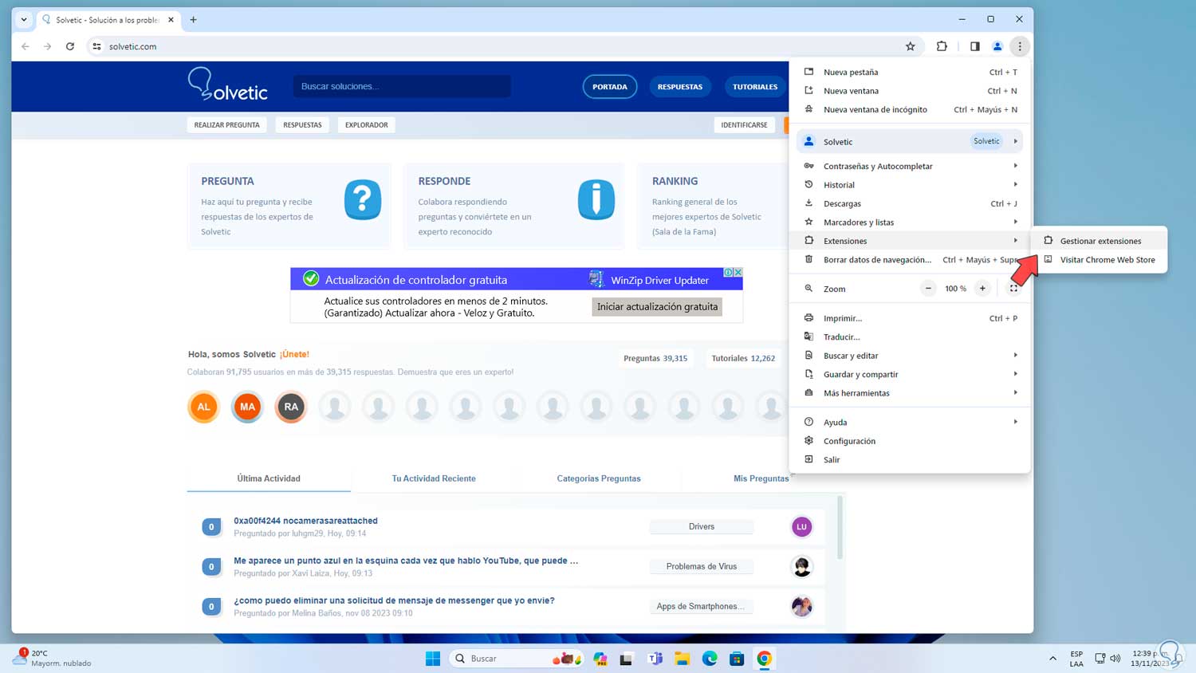This screenshot has width=1196, height=673.
Task: Click IDENTIFICARSE to sign in
Action: (744, 125)
